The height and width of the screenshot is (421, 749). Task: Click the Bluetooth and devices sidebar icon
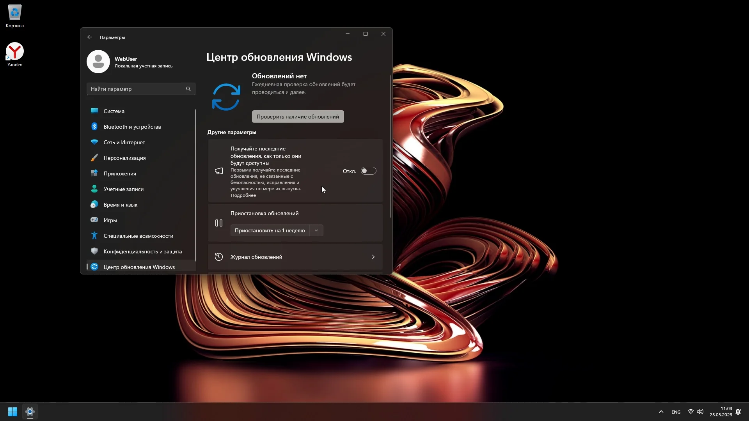94,126
